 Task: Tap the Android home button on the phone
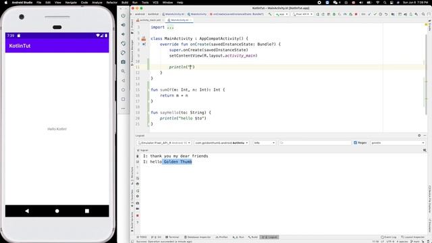click(x=57, y=211)
